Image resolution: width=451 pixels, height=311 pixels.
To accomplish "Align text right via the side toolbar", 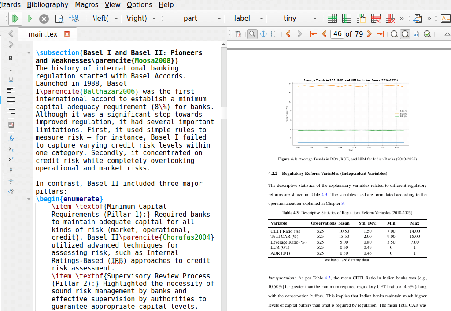I will pos(11,111).
